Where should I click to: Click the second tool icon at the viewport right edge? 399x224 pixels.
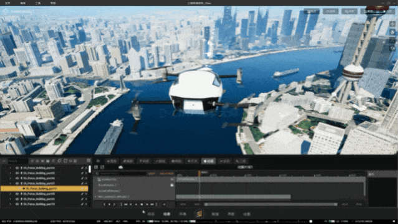click(392, 32)
